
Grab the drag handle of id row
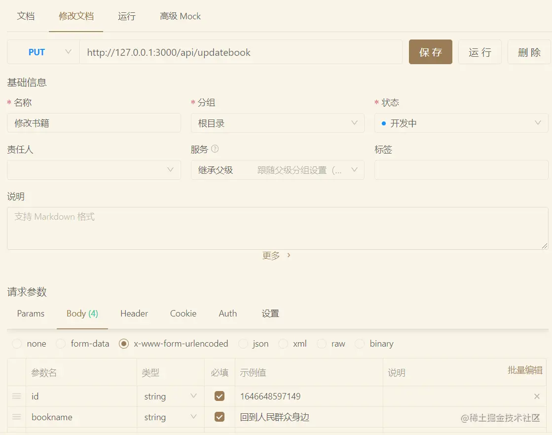click(17, 396)
